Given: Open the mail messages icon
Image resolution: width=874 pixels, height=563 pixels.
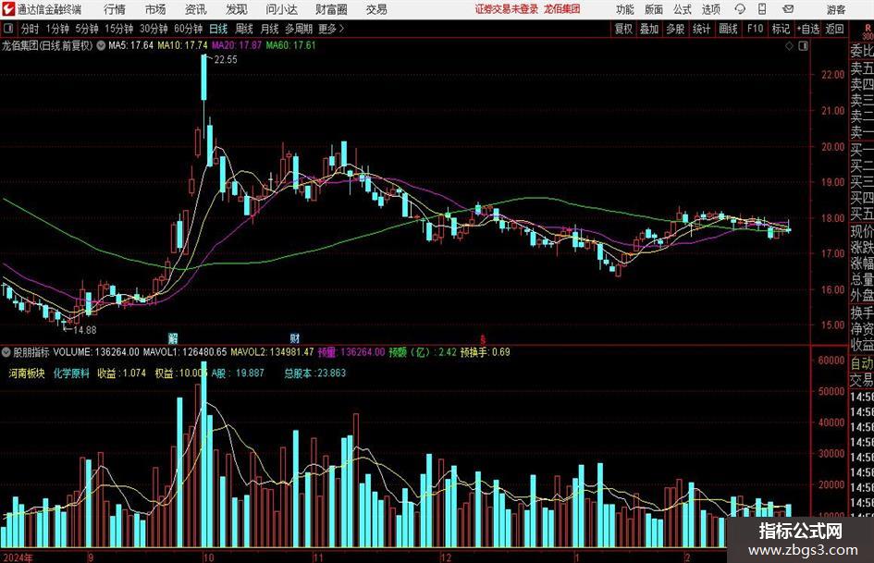Looking at the screenshot, I should 788,9.
